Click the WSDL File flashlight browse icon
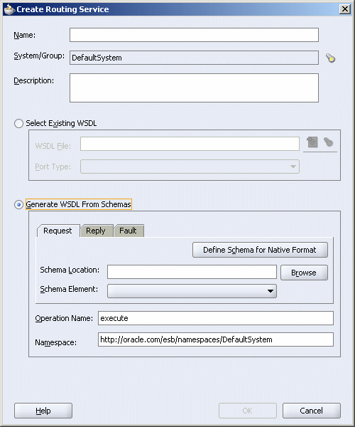The width and height of the screenshot is (355, 427). (329, 142)
